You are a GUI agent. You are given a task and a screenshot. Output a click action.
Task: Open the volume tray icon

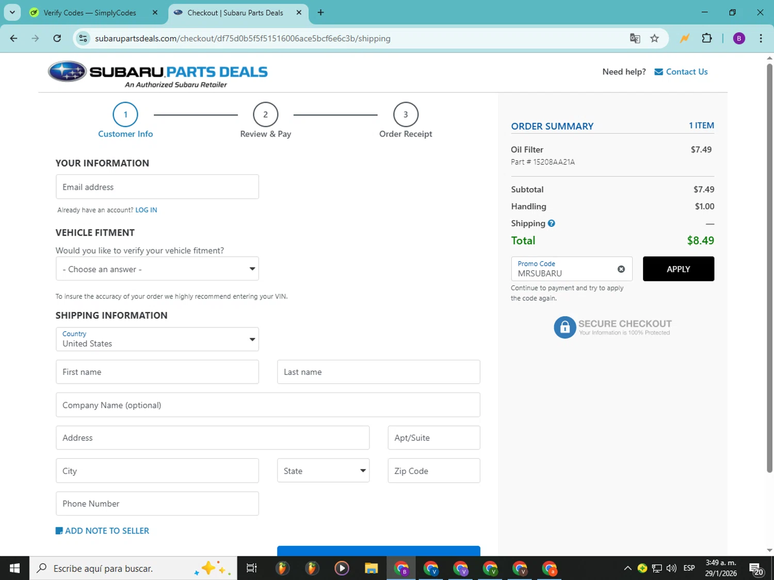tap(671, 568)
